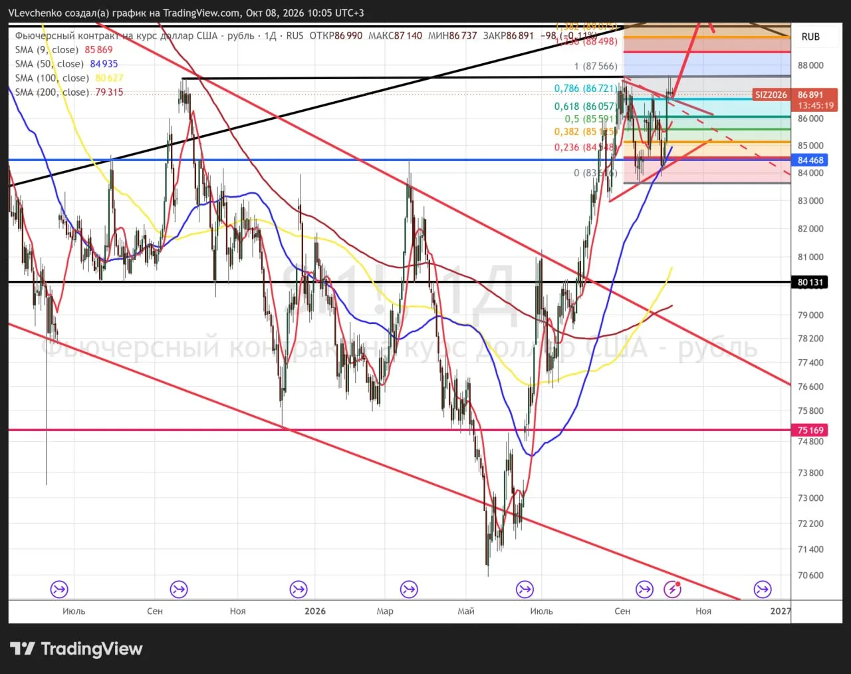Screen dimensions: 851x674
Task: Click the pink 75 169 price level label
Action: pos(810,430)
